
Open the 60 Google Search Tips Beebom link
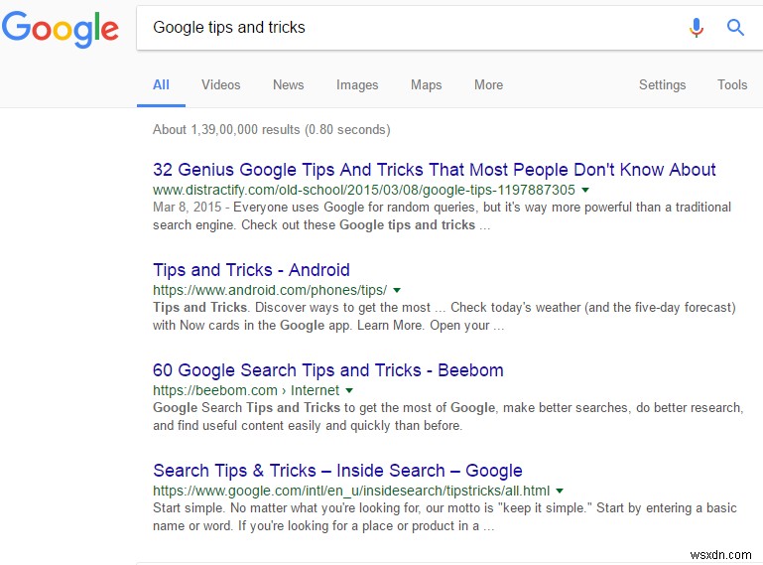[327, 370]
